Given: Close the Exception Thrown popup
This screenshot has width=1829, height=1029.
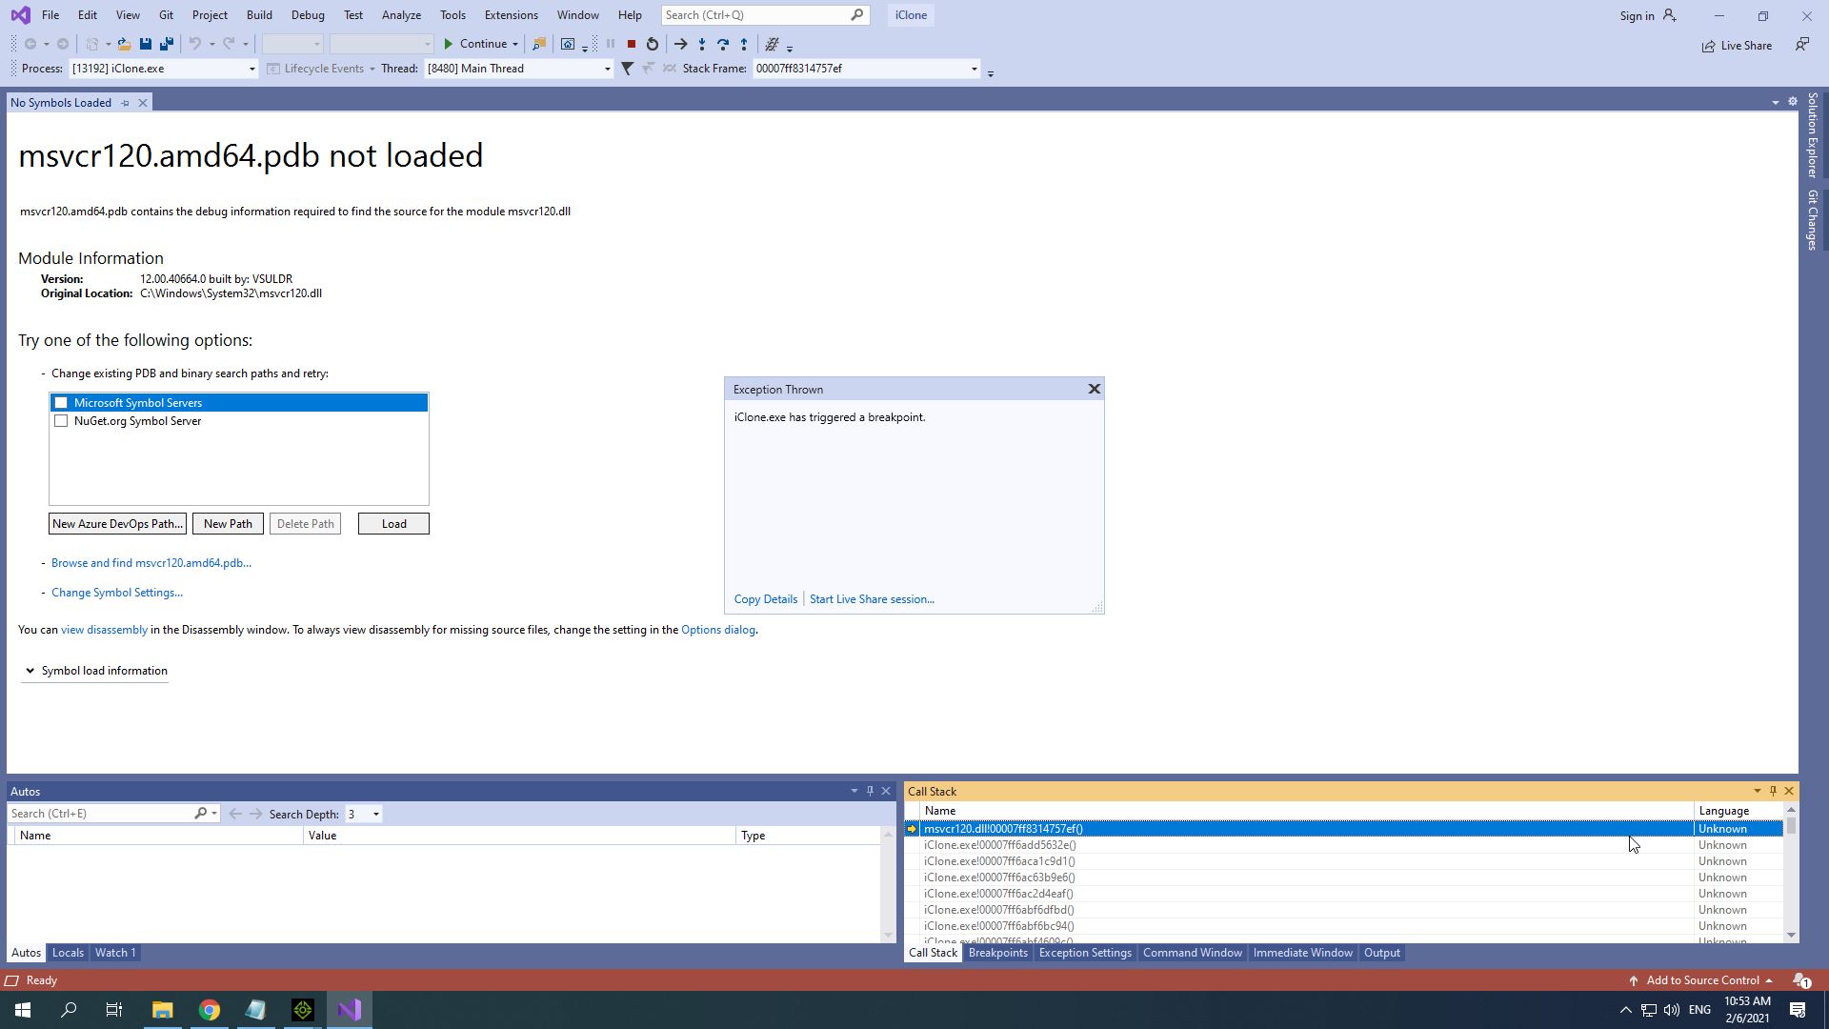Looking at the screenshot, I should click(1095, 389).
